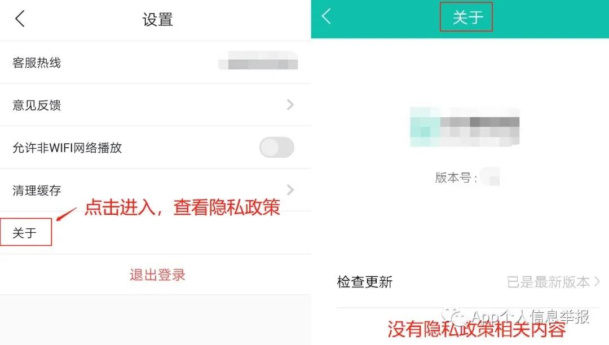Open the 意见反馈 label
Screen dimensions: 609x345
click(x=37, y=105)
